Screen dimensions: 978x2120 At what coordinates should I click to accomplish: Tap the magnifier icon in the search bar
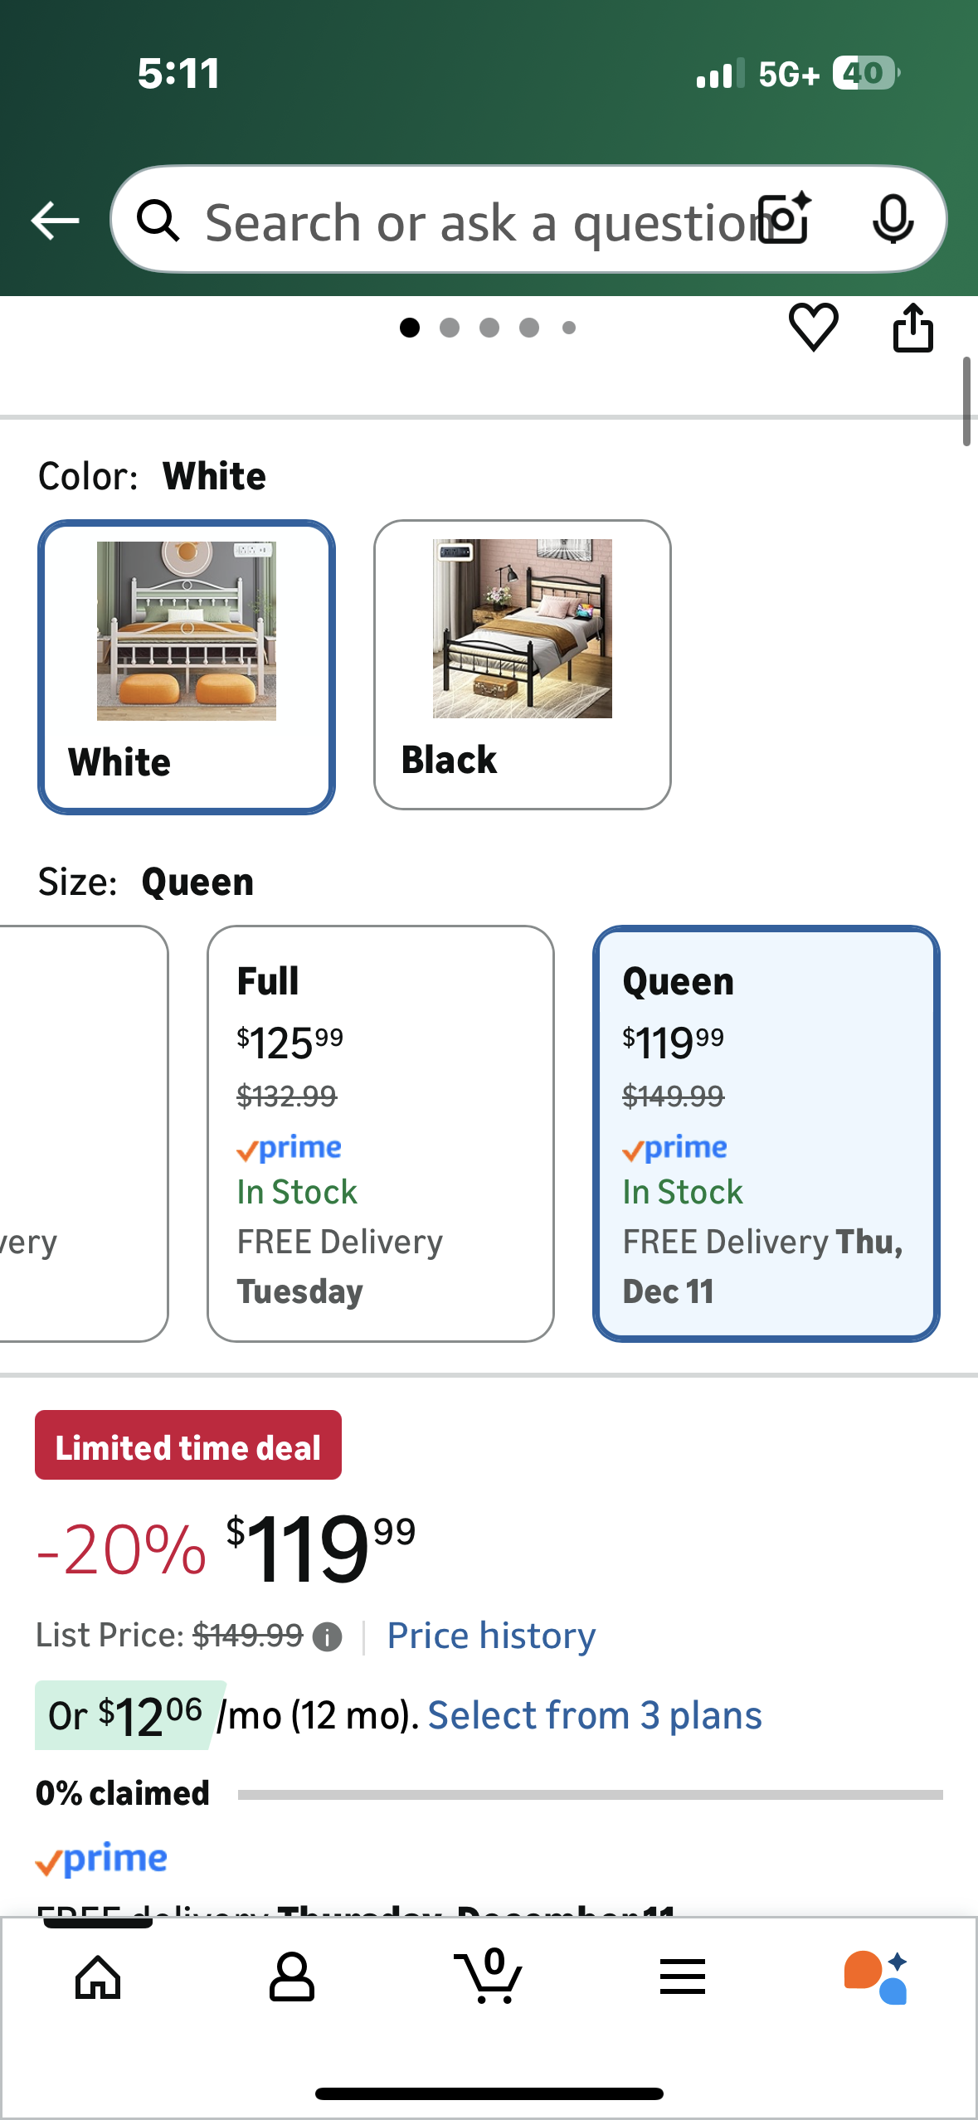[x=159, y=220]
